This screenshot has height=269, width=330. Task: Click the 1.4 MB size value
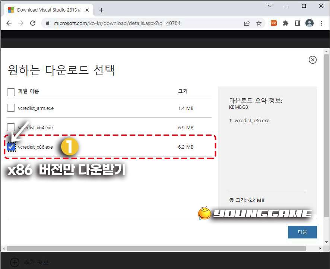[185, 108]
